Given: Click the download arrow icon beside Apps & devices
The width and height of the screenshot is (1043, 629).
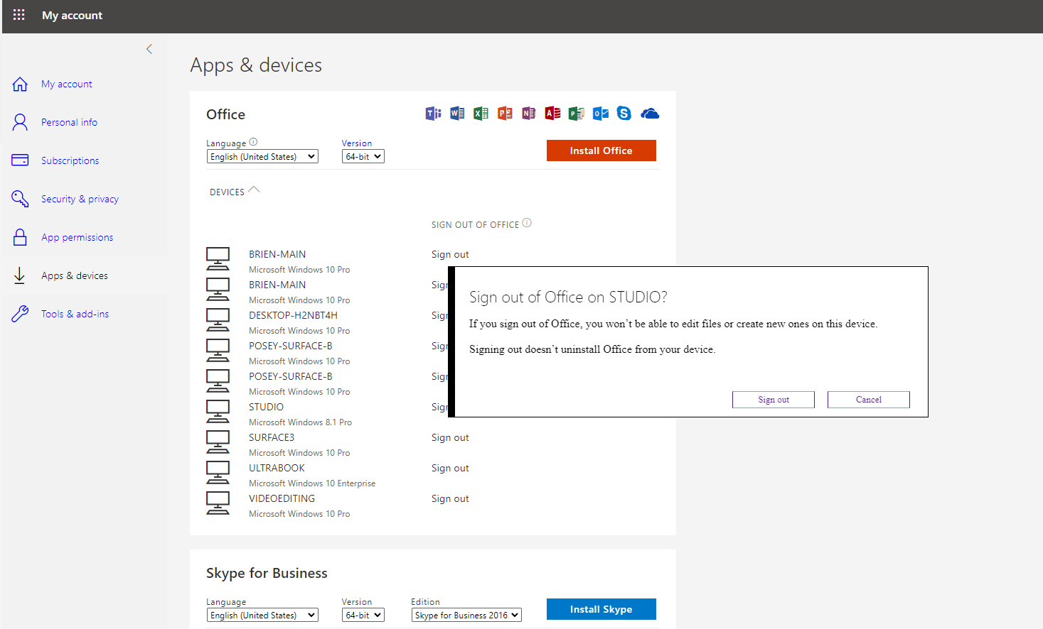Looking at the screenshot, I should tap(20, 275).
